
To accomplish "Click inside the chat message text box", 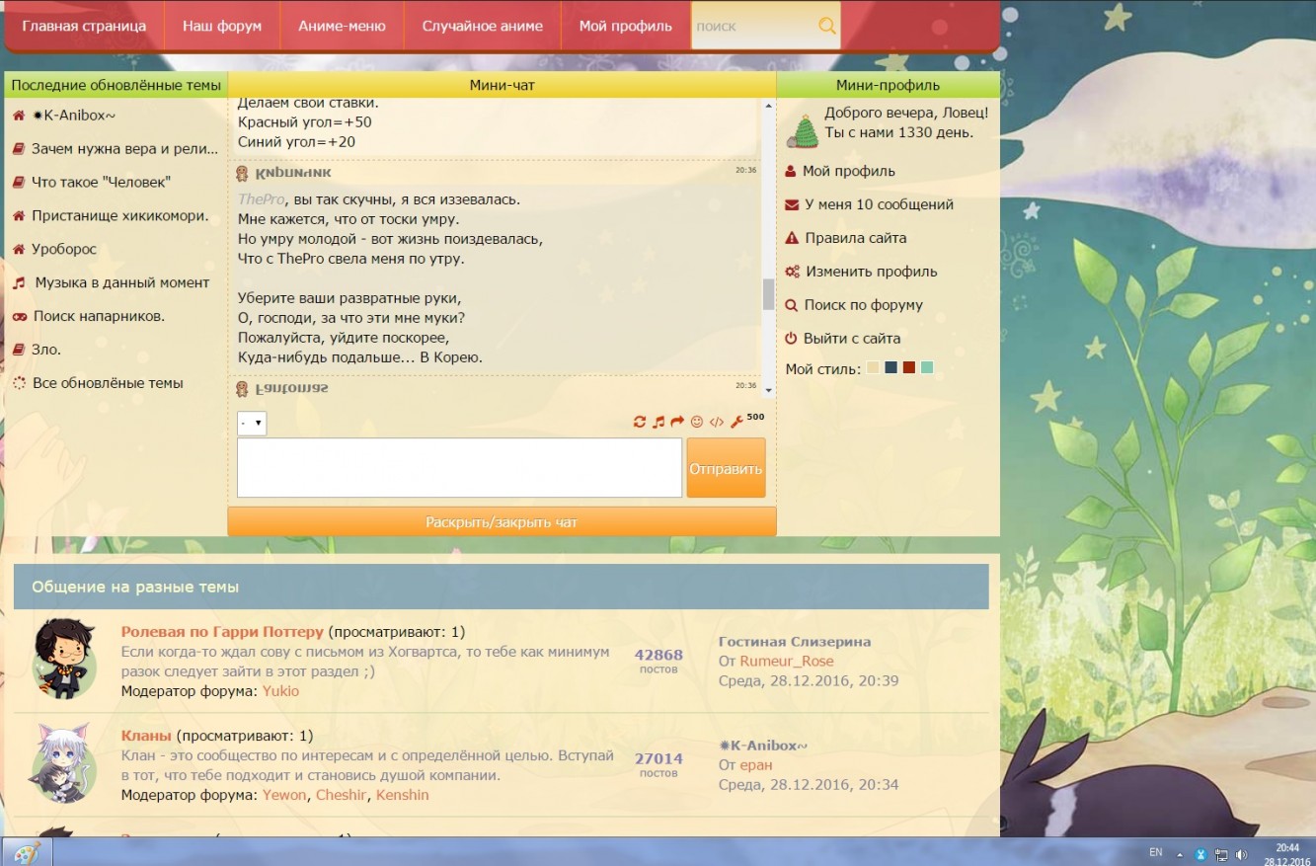I will pyautogui.click(x=459, y=467).
